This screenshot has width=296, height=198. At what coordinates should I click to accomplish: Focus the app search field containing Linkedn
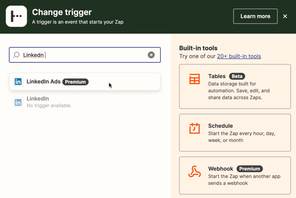[85, 55]
